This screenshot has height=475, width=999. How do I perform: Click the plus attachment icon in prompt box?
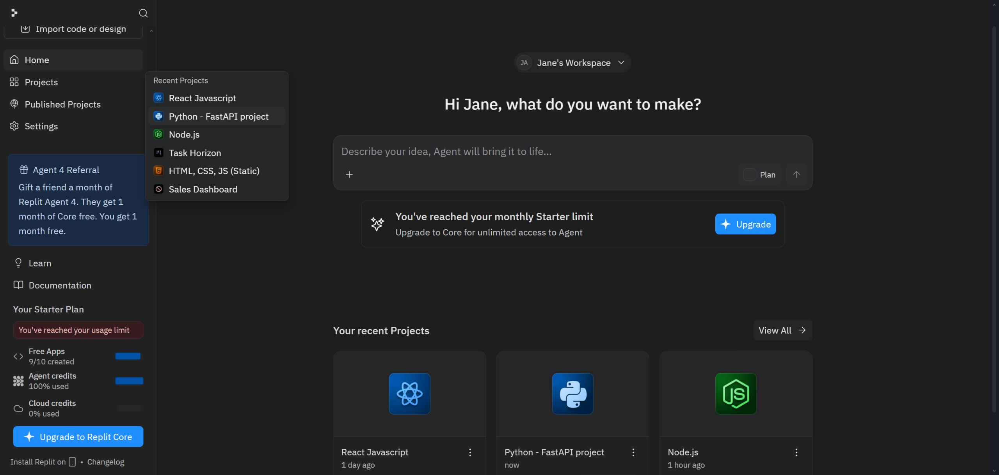[x=349, y=174]
